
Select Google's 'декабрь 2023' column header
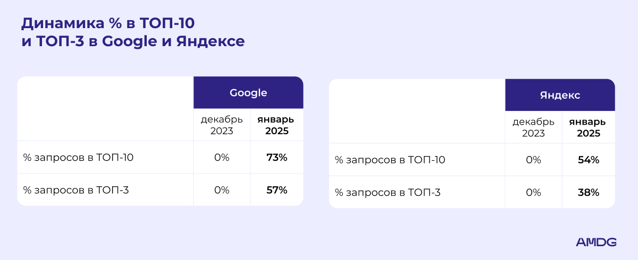pos(222,125)
